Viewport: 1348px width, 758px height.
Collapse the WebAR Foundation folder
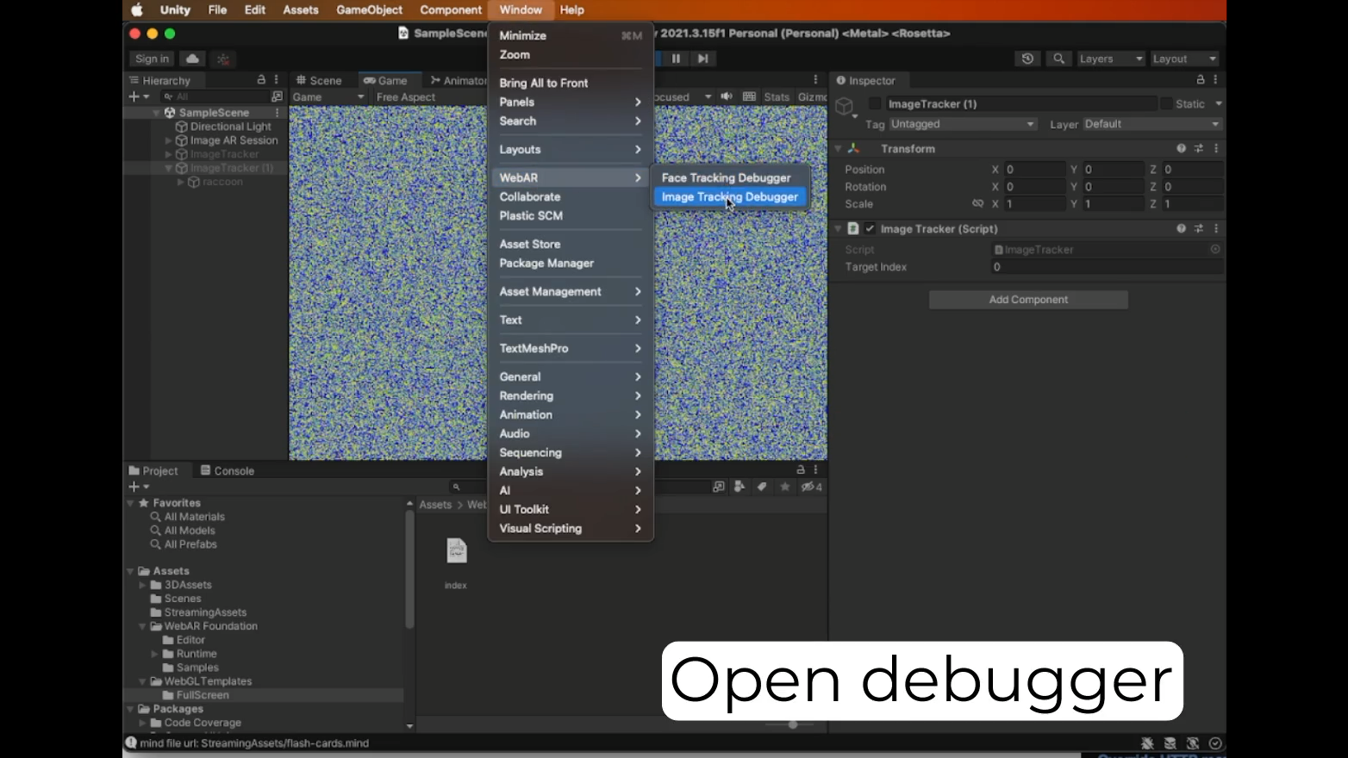click(143, 626)
